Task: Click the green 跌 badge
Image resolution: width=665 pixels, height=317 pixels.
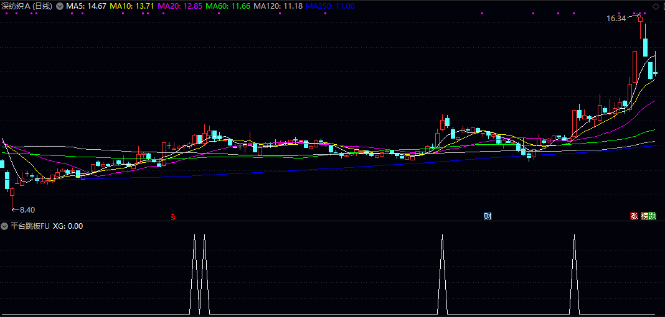Action: coord(653,216)
